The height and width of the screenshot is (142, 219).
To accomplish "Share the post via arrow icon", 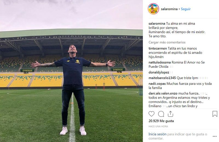I will pos(170,114).
